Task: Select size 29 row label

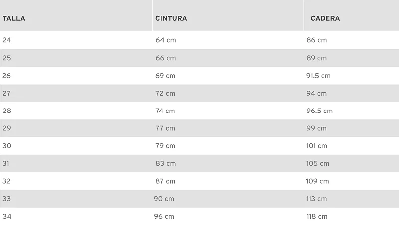Action: click(x=7, y=128)
